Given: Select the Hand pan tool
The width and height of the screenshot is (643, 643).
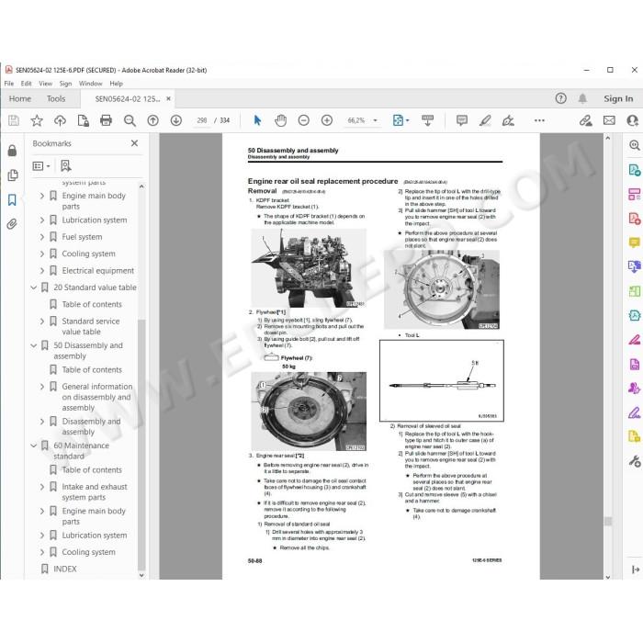Looking at the screenshot, I should pyautogui.click(x=280, y=120).
